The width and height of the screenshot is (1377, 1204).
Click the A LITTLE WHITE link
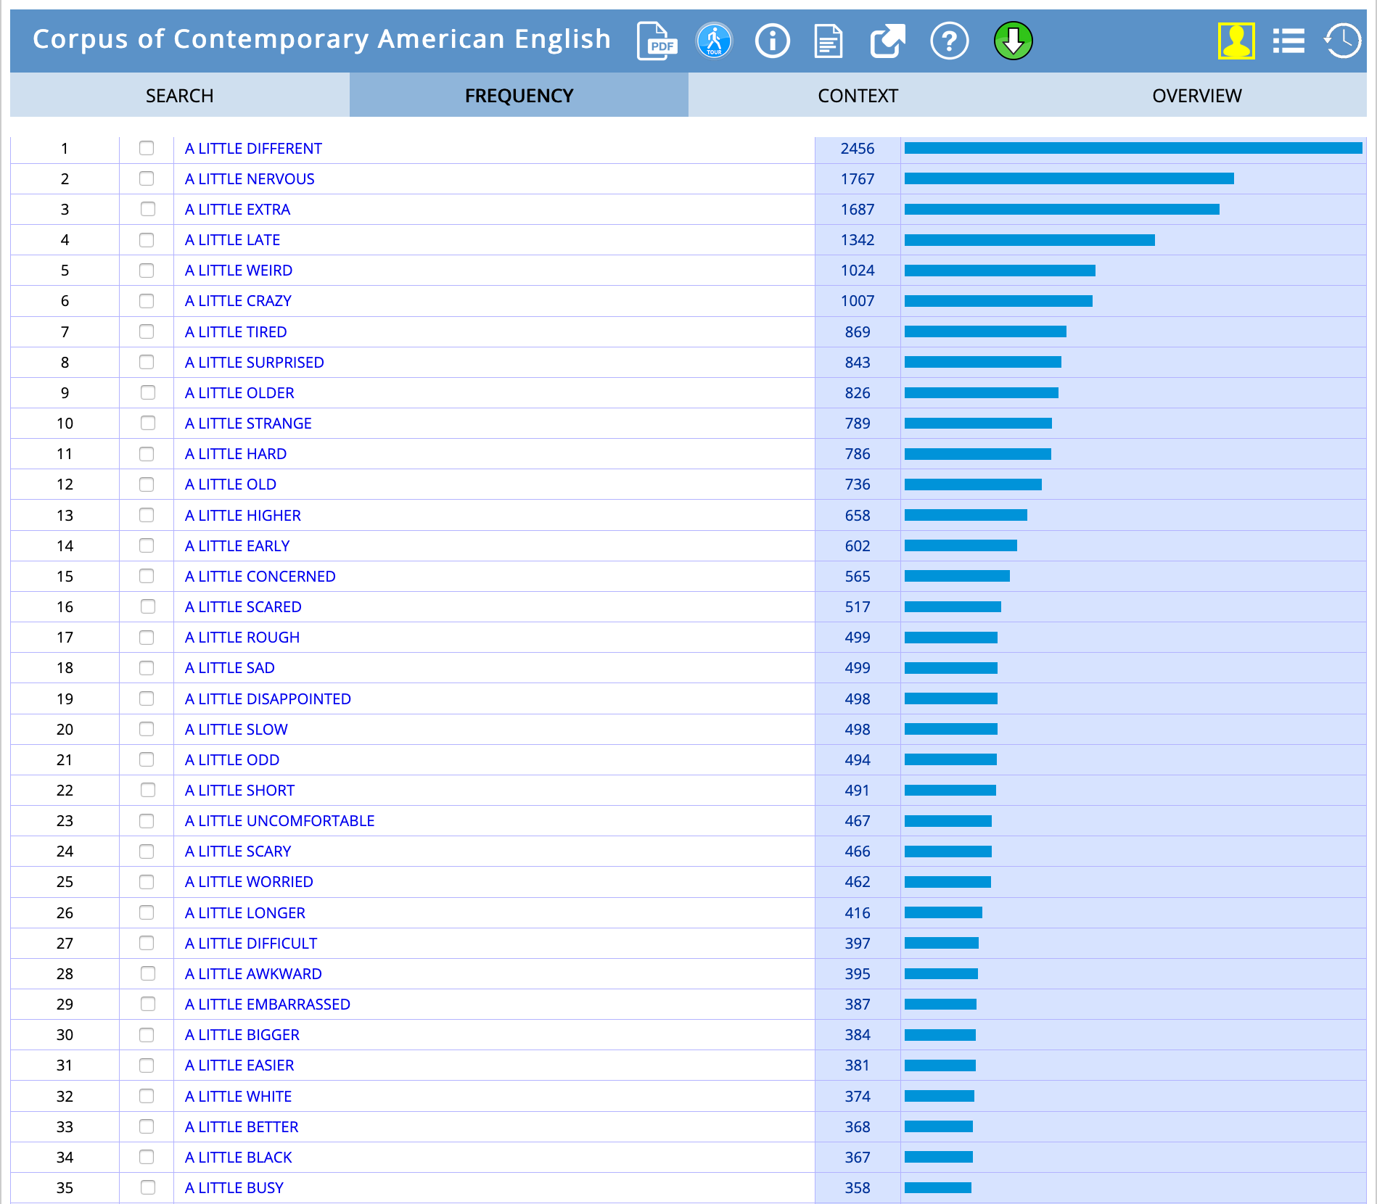pyautogui.click(x=238, y=1097)
